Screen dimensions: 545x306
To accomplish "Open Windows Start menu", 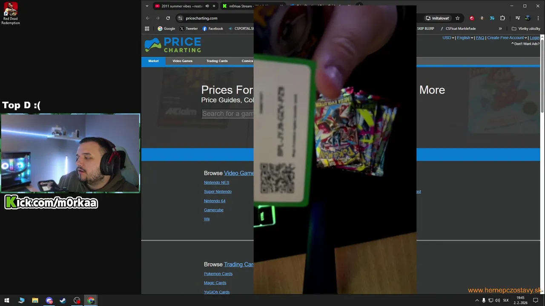I will click(7, 300).
